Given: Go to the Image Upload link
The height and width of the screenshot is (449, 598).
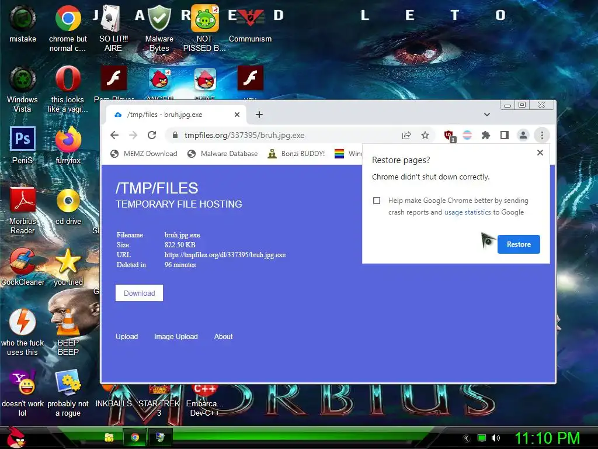Looking at the screenshot, I should (176, 337).
